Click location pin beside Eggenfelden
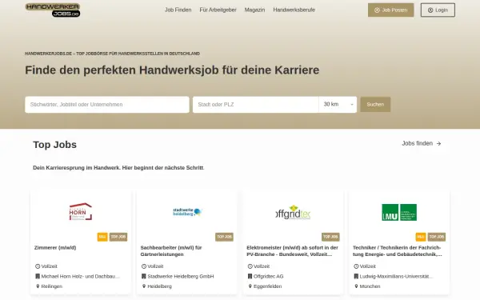This screenshot has width=480, height=300. [250, 286]
